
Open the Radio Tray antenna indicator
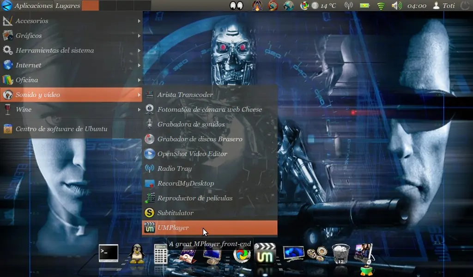[x=348, y=6]
